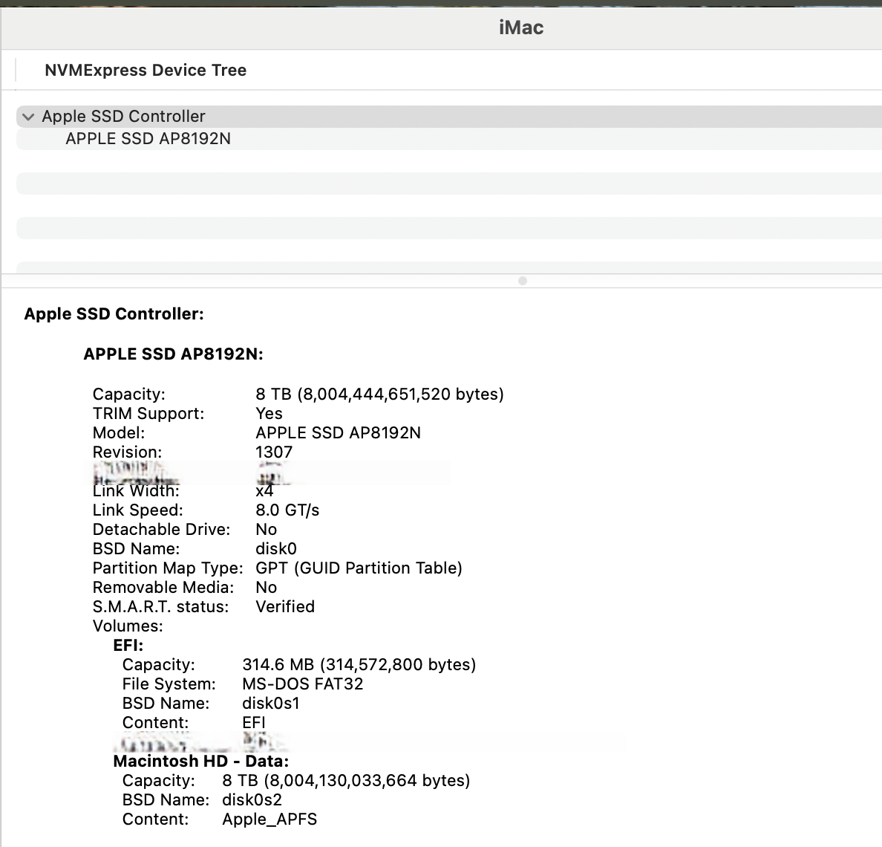Click the Detachable Drive label
Viewport: 882px width, 847px height.
pyautogui.click(x=161, y=530)
